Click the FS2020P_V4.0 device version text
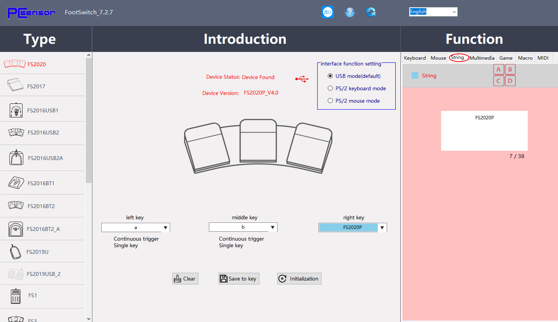The image size is (558, 322). [261, 93]
